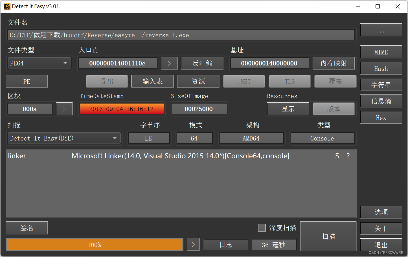Click the orange TimeDateStamp field
The width and height of the screenshot is (408, 257).
[122, 109]
